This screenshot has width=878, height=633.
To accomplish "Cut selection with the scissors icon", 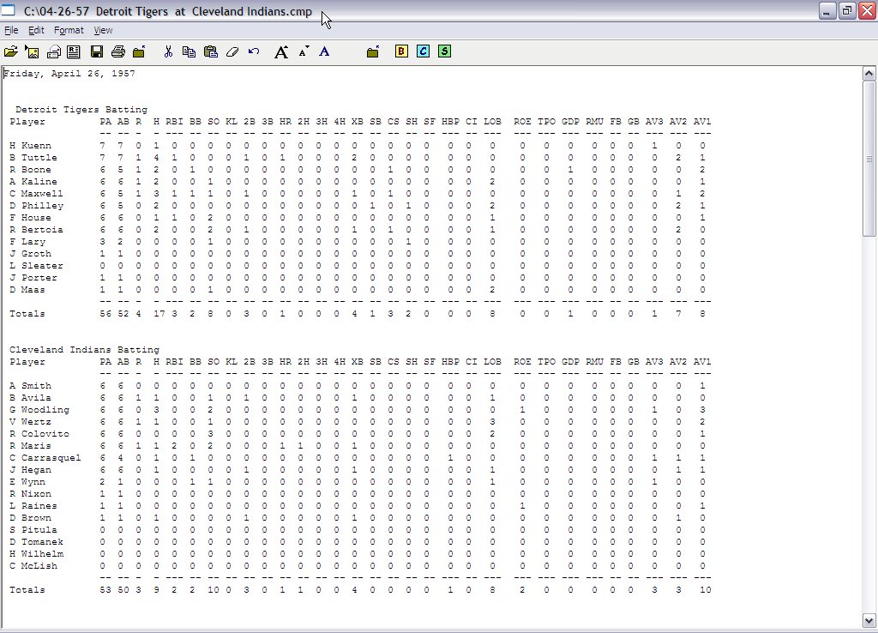I will (x=168, y=52).
